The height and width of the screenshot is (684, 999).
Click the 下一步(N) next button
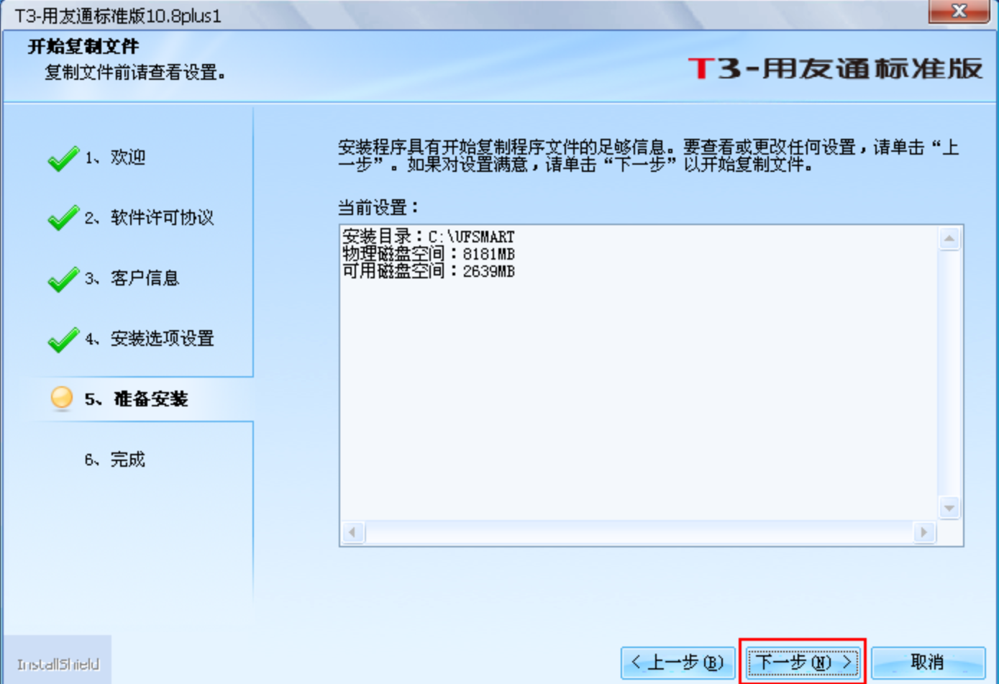pyautogui.click(x=803, y=662)
